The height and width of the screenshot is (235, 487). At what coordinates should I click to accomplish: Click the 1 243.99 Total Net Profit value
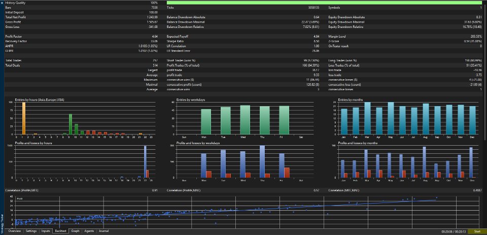point(152,17)
